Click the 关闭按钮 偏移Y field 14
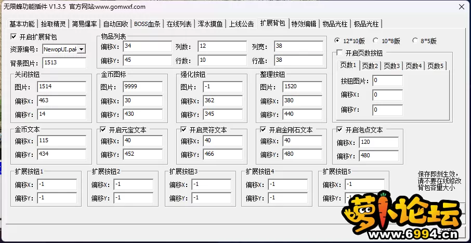The image size is (471, 243). [x=62, y=114]
